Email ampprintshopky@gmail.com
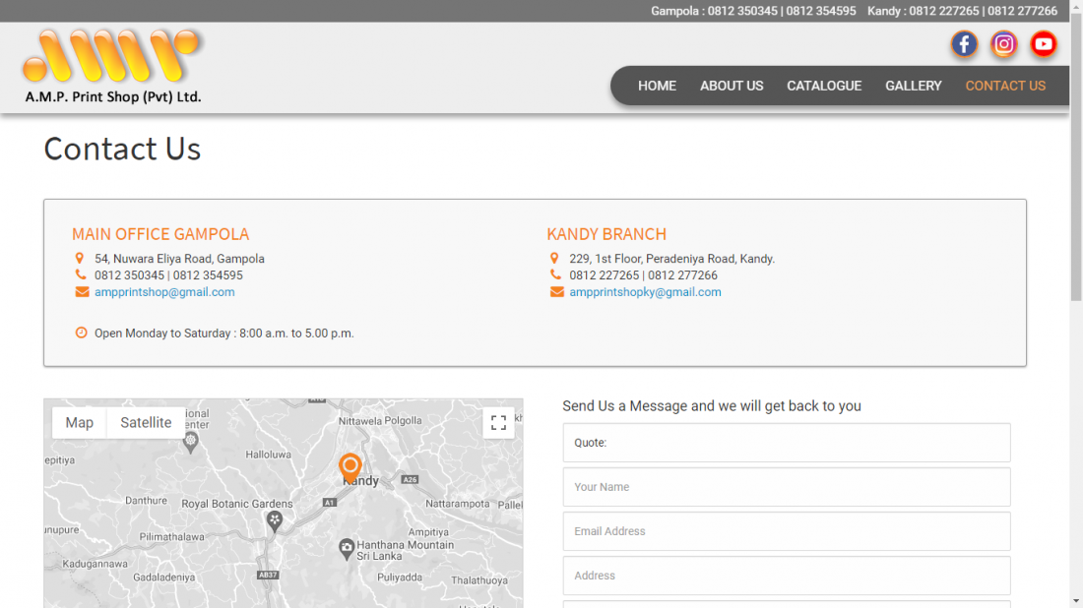Image resolution: width=1083 pixels, height=608 pixels. coord(645,292)
